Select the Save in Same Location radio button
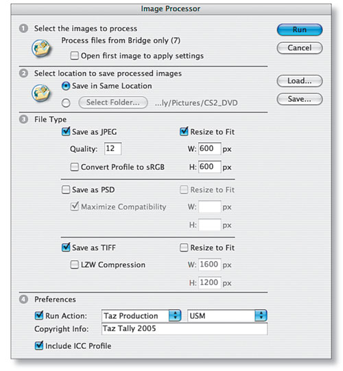343x371 pixels. pyautogui.click(x=66, y=86)
